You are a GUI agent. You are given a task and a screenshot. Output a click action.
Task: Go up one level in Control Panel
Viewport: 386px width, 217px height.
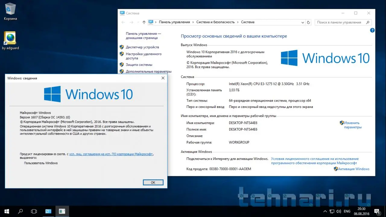pos(144,22)
